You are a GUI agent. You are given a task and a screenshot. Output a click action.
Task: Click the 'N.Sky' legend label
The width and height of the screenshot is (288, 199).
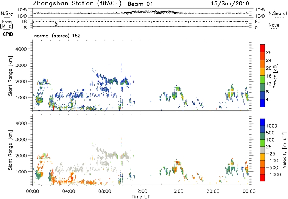click(7, 13)
